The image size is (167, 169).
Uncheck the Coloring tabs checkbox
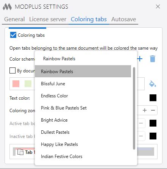13,35
